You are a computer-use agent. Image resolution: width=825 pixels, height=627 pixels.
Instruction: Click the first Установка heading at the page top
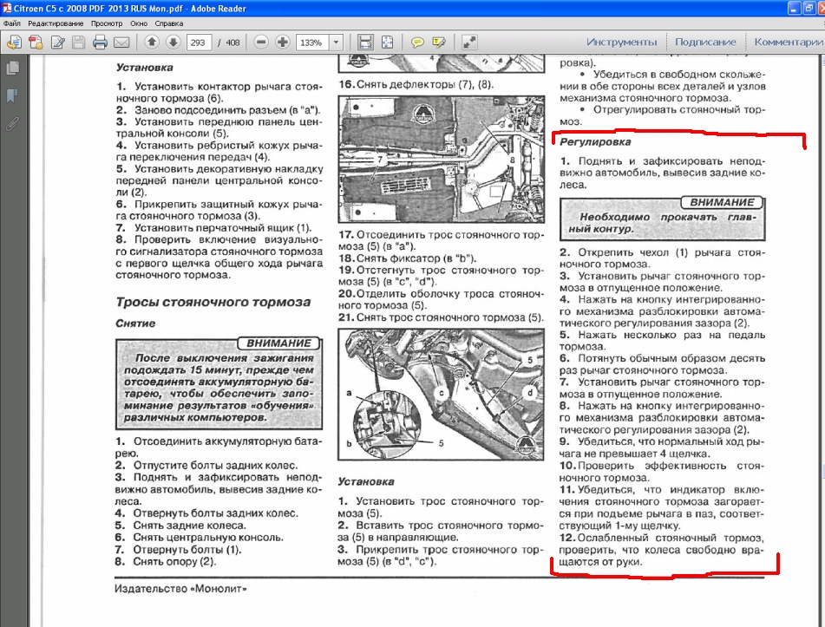pyautogui.click(x=145, y=68)
